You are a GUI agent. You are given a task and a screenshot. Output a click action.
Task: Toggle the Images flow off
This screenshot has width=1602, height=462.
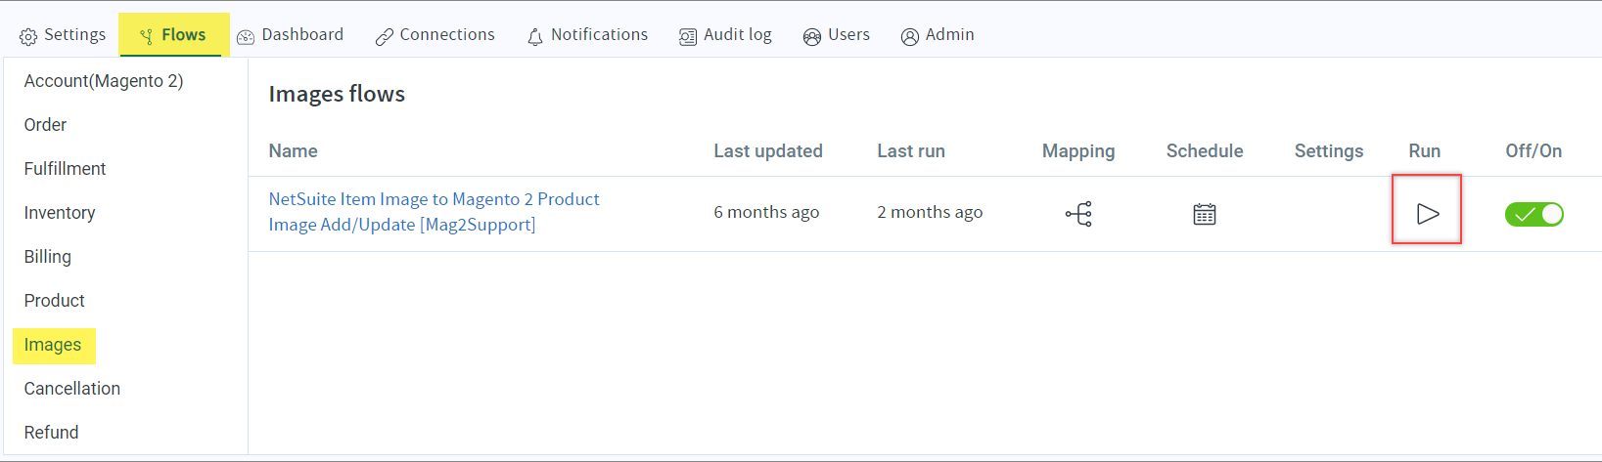click(1533, 214)
